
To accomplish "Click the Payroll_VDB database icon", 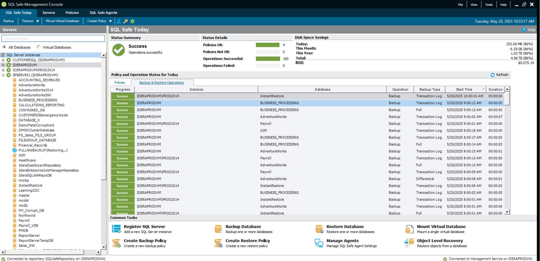I will point(15,226).
